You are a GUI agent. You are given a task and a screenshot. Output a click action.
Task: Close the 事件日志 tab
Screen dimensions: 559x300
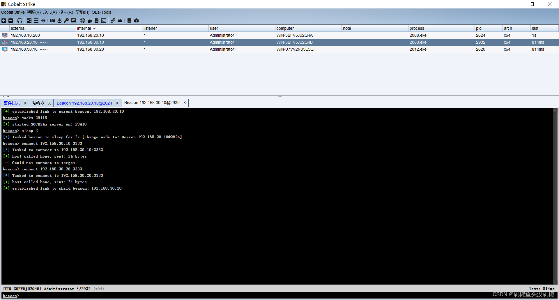pos(25,103)
